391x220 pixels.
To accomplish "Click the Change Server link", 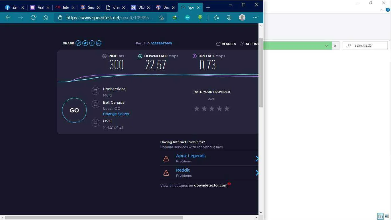I will tap(116, 114).
